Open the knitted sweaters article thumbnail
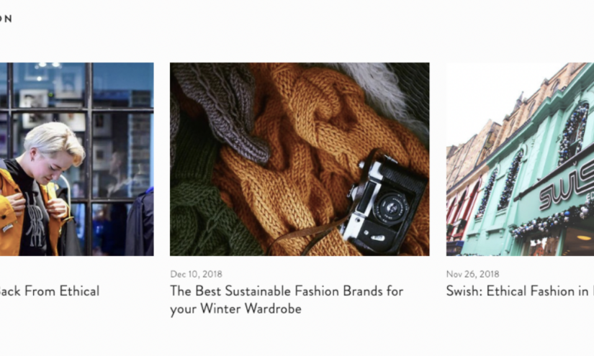This screenshot has width=594, height=356. [300, 159]
